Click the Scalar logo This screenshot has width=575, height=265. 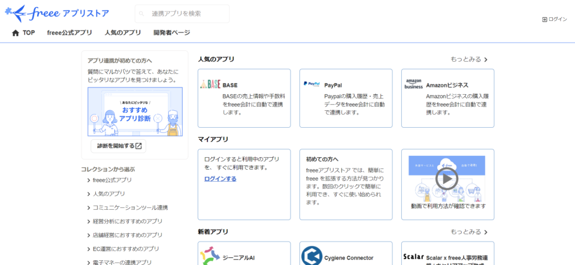414,257
